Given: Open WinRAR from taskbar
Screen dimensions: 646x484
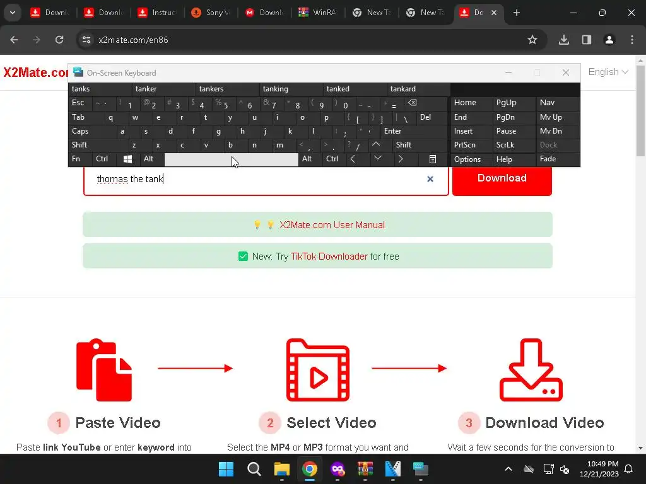Looking at the screenshot, I should pos(365,469).
